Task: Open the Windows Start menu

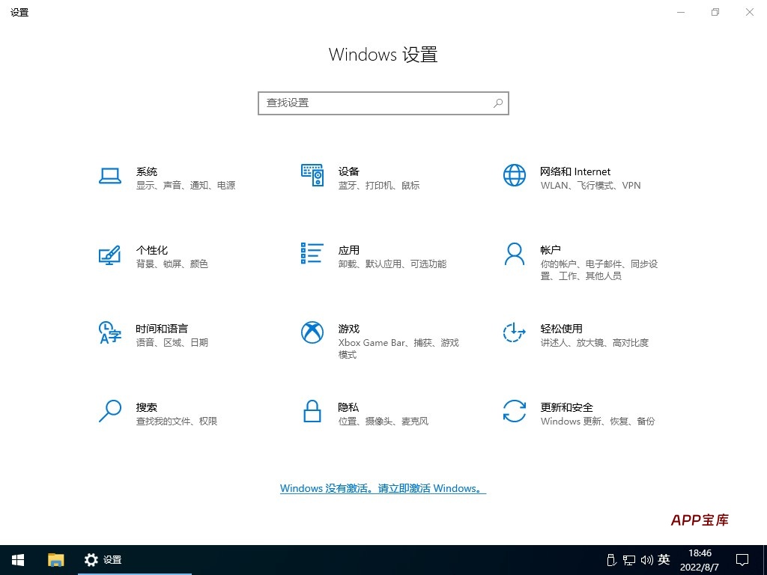Action: (x=18, y=560)
